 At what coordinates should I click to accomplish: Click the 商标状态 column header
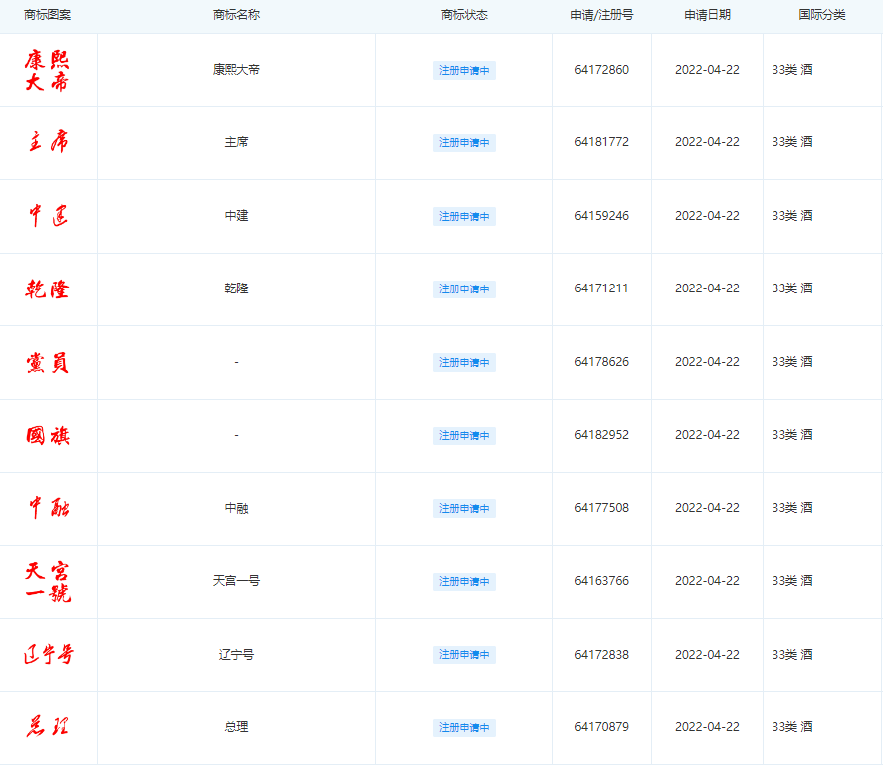pos(464,15)
